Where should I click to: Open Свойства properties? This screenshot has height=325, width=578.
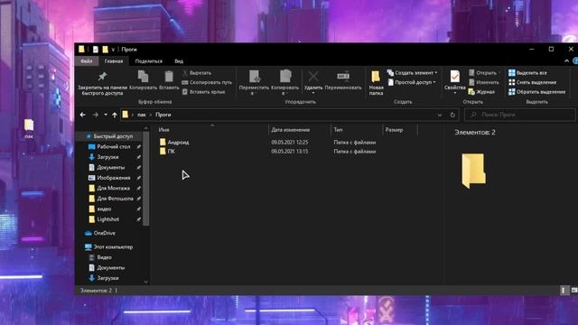pos(455,82)
